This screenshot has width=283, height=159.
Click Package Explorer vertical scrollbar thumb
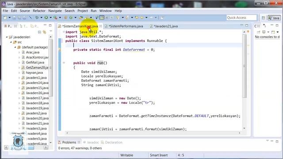pyautogui.click(x=51, y=68)
